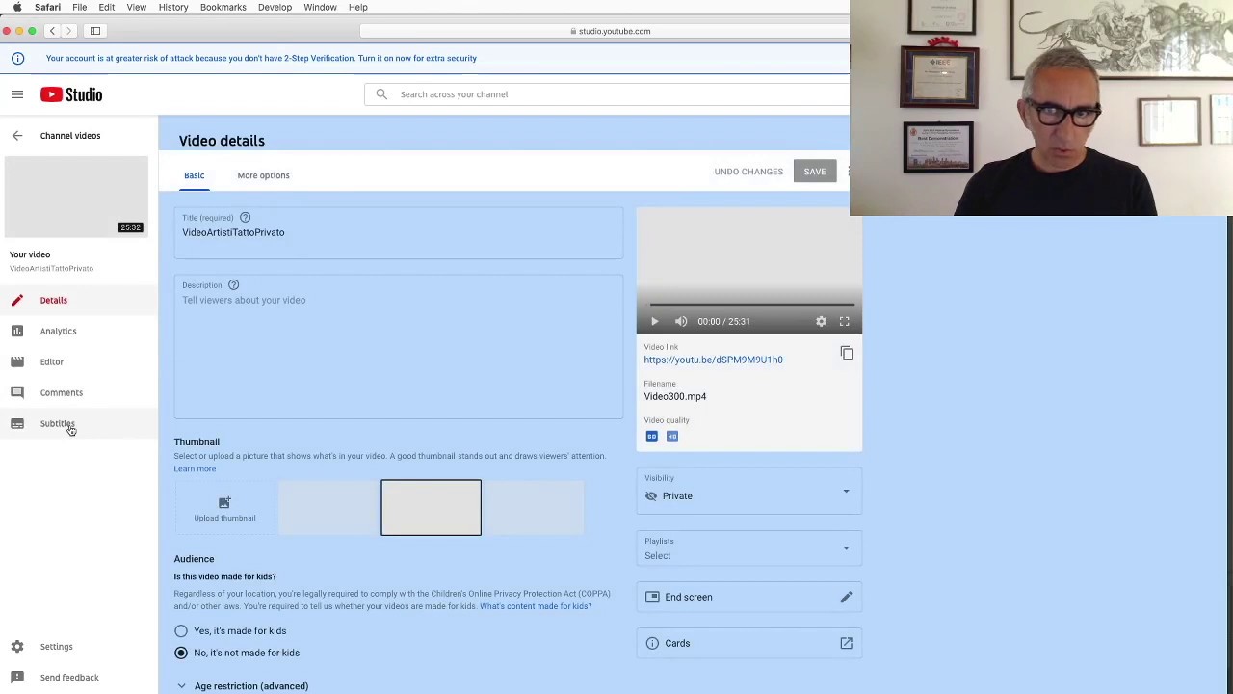
Task: Click the back arrow to Channel videos
Action: pos(17,136)
